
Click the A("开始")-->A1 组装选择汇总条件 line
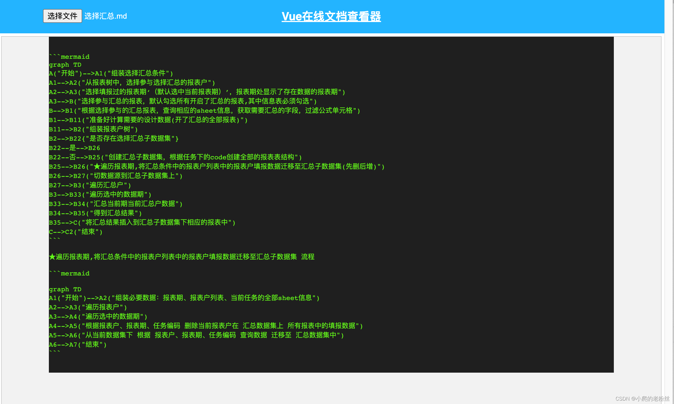111,73
